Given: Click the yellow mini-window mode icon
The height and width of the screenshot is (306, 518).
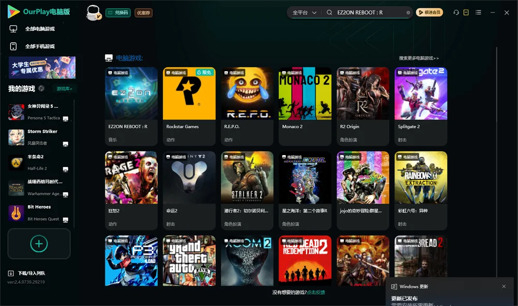Looking at the screenshot, I should coord(466,12).
